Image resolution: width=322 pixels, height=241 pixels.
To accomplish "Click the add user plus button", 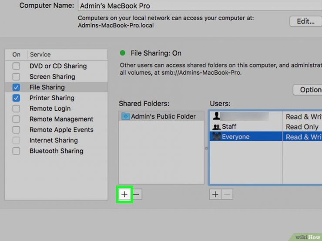I will [x=215, y=194].
